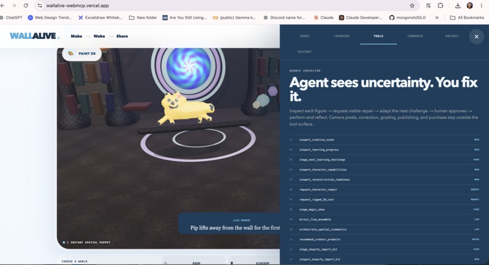This screenshot has width=489, height=265.
Task: Go back with the browser back arrow
Action: point(2,5)
